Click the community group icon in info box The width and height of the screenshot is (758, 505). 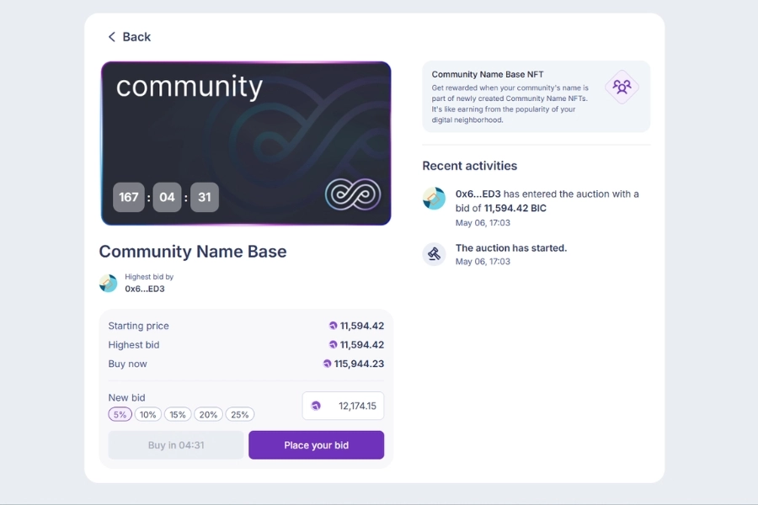click(x=622, y=87)
